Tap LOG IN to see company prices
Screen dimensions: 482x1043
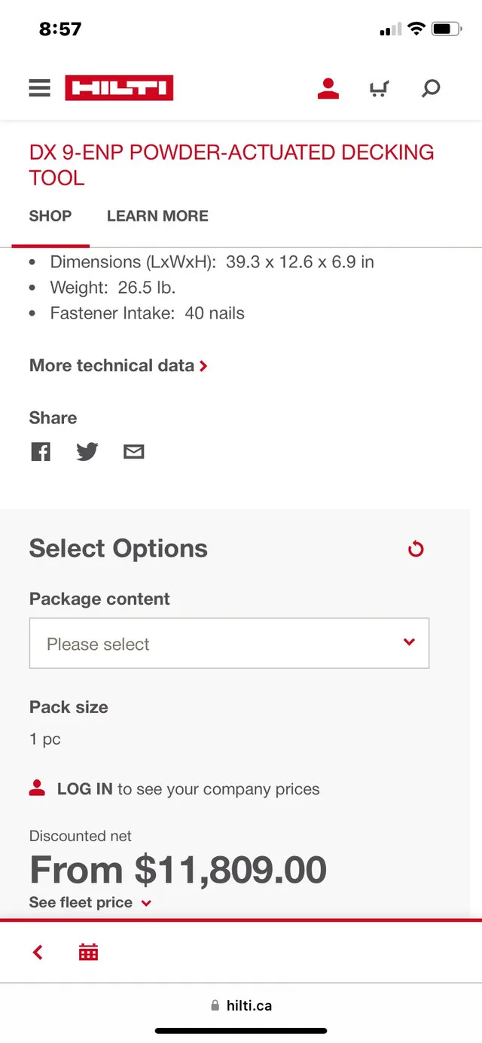tap(84, 789)
